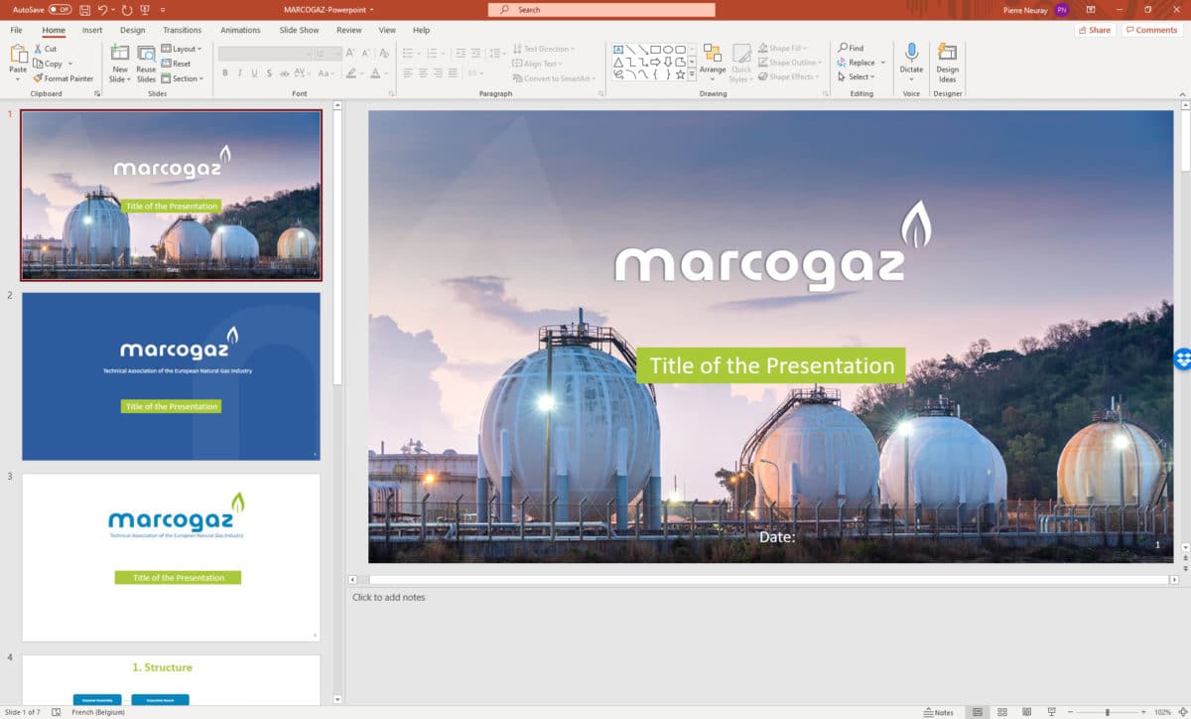Click the zoom in plus button
1191x719 pixels.
(x=1143, y=712)
